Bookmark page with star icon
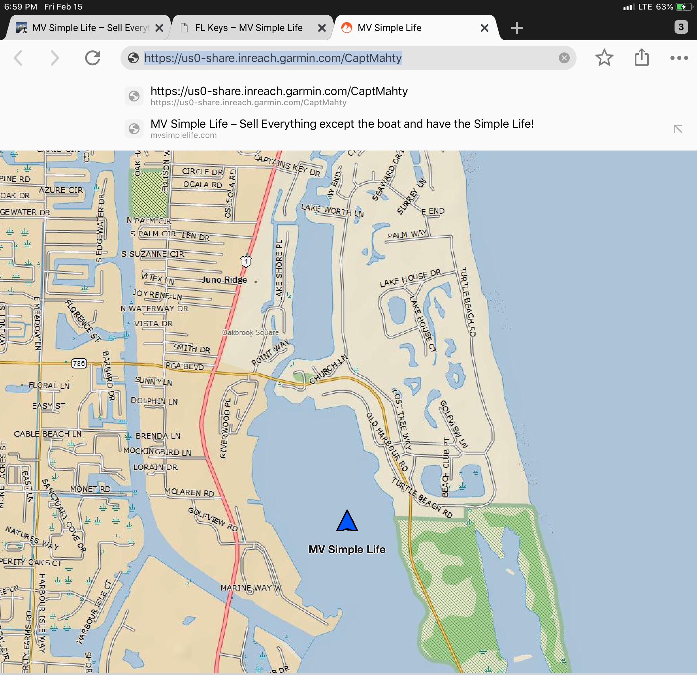The image size is (697, 675). click(604, 58)
